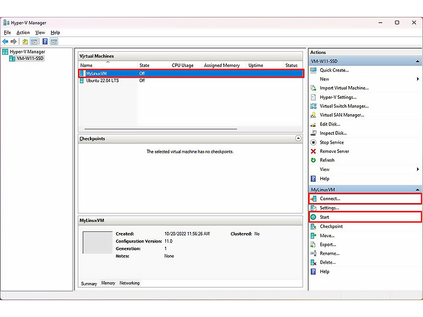Sort by the Status column header

292,65
